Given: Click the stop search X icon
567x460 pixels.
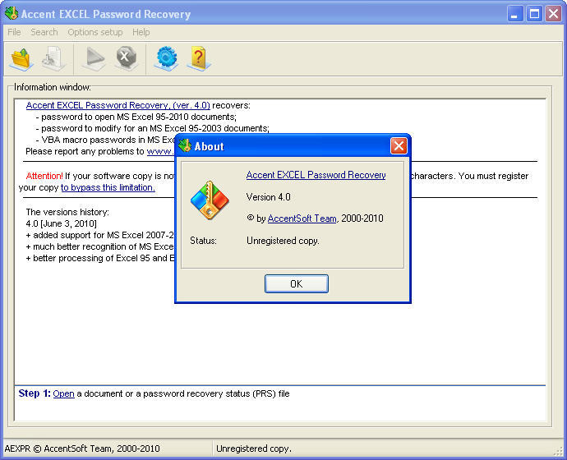Looking at the screenshot, I should pyautogui.click(x=127, y=59).
